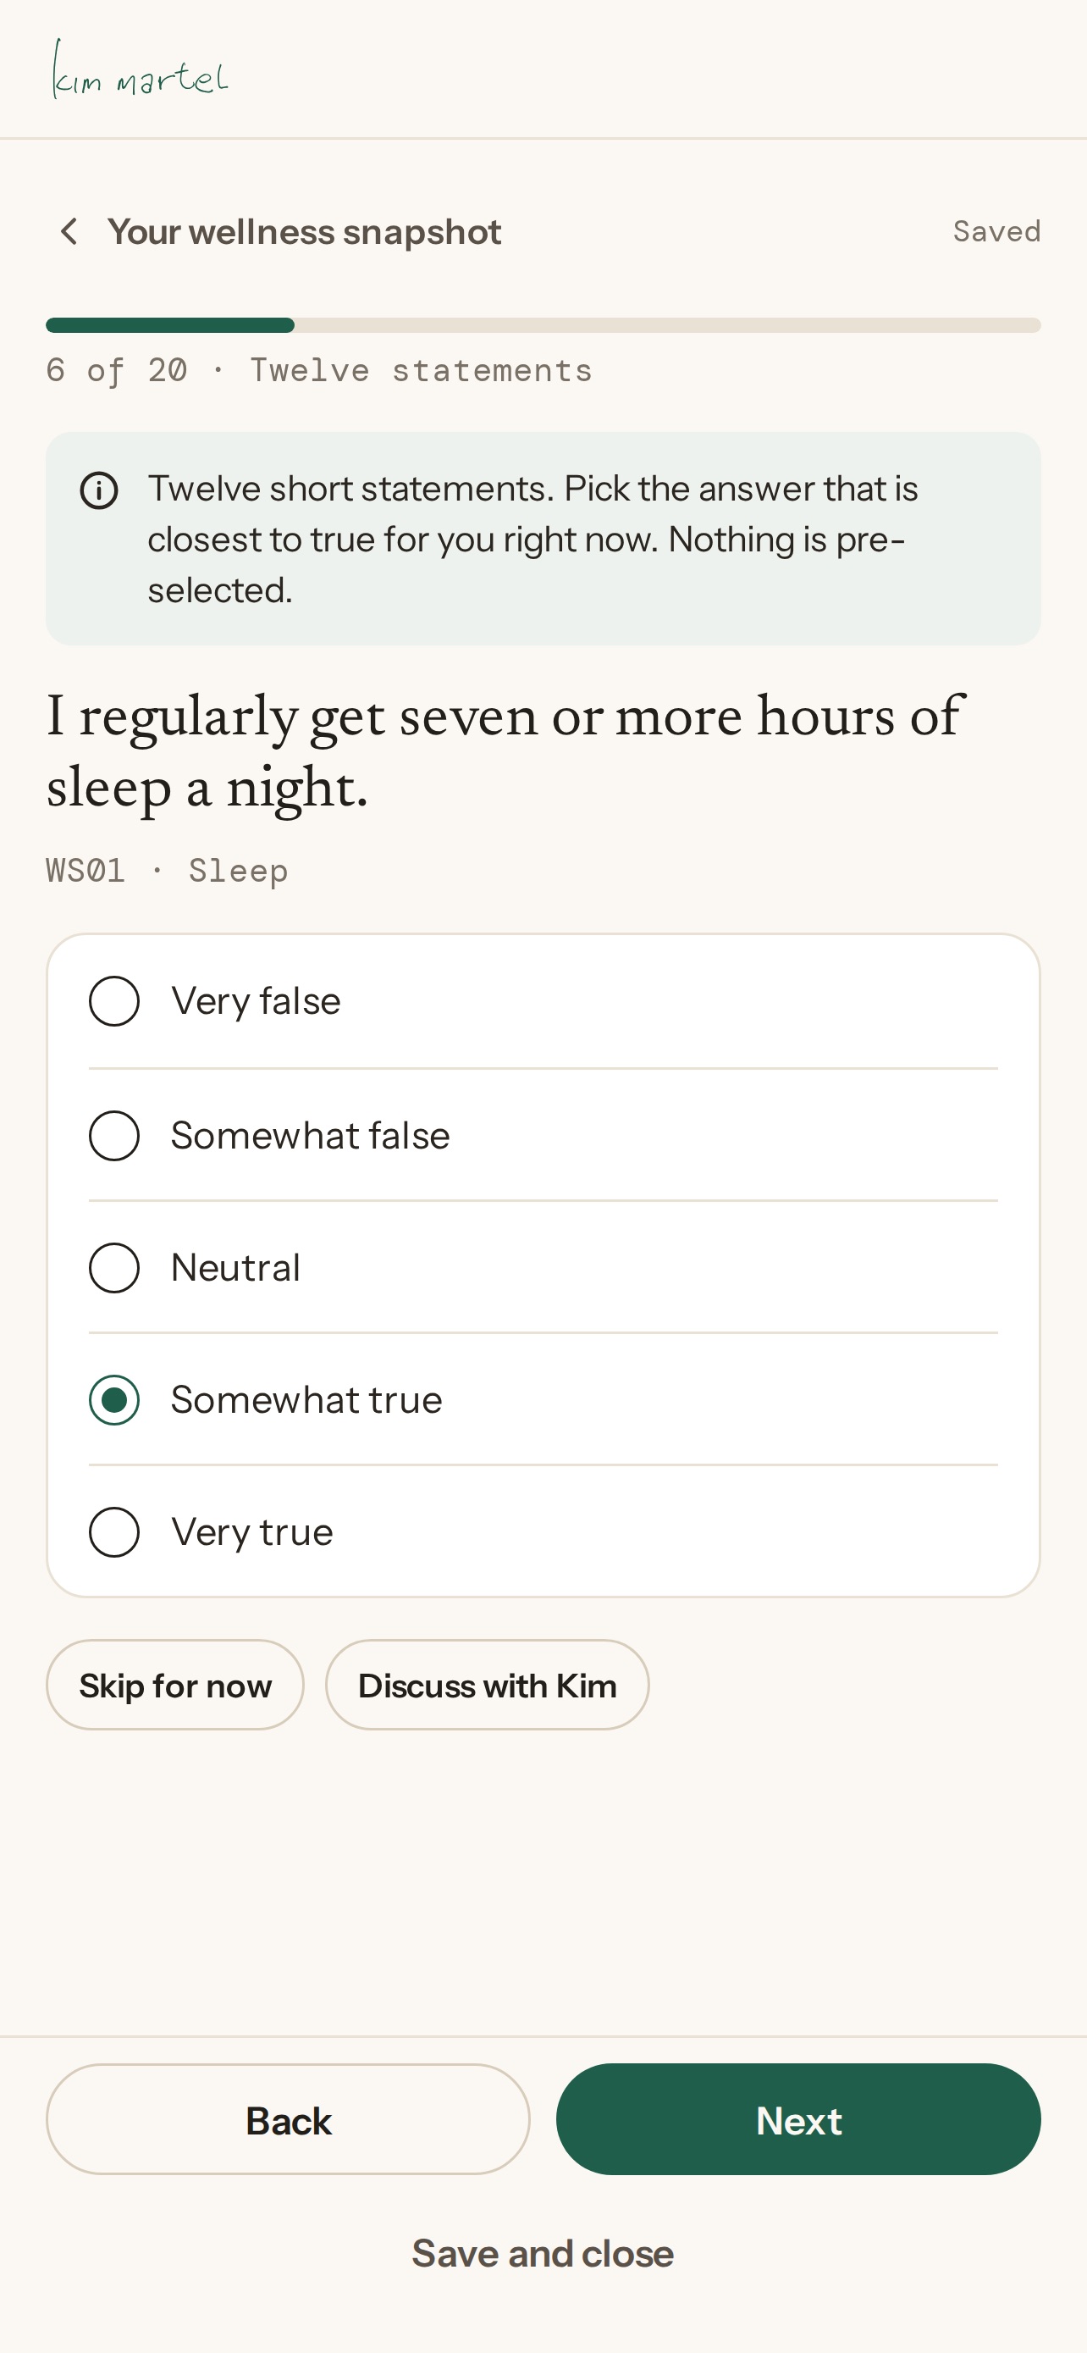1087x2353 pixels.
Task: Click Skip for now
Action: coord(175,1686)
